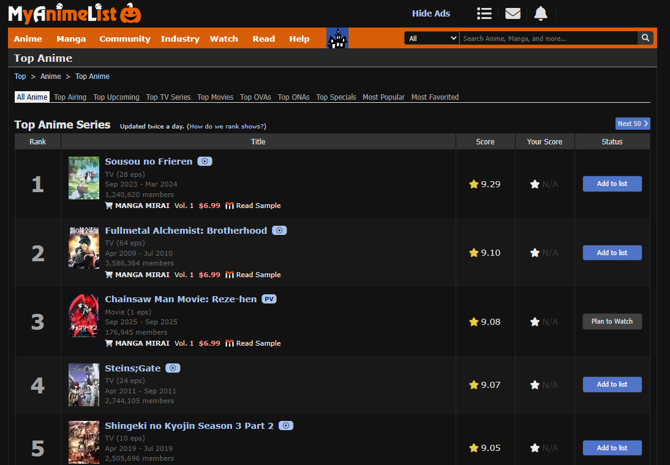The image size is (670, 465).
Task: Open the Industry menu
Action: tap(180, 39)
